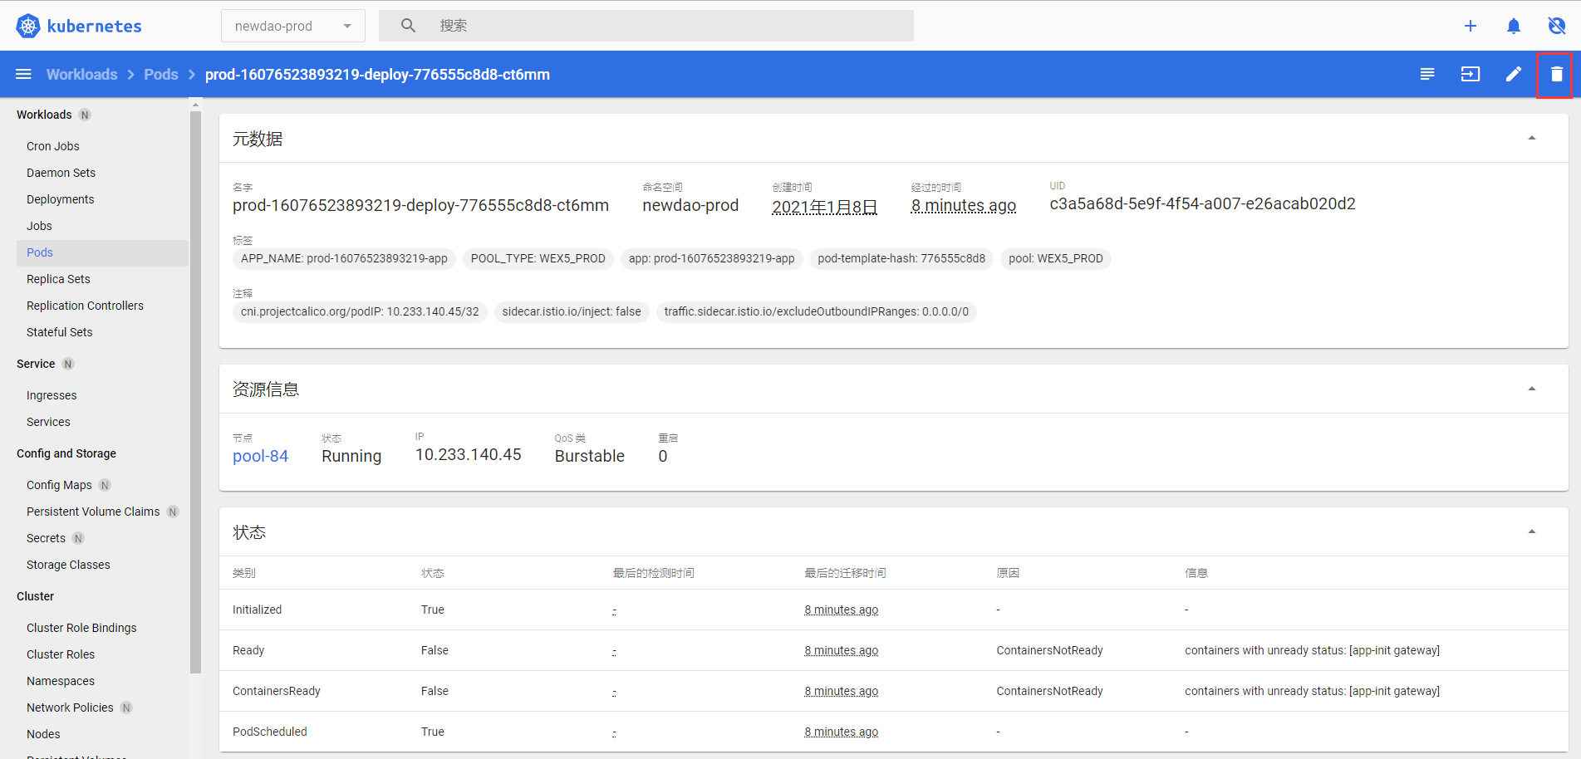The height and width of the screenshot is (759, 1581).
Task: Open Namespaces in sidebar
Action: pyautogui.click(x=61, y=681)
